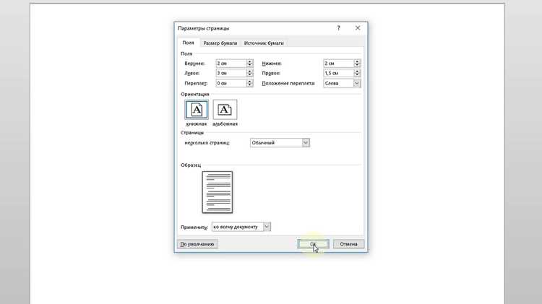Click the Отмена button
Viewport: 542px width, 304px height.
coord(348,244)
